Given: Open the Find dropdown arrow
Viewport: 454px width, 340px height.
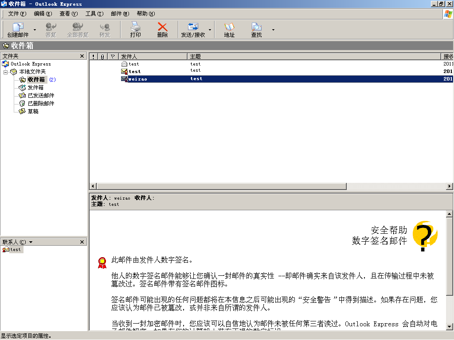Looking at the screenshot, I should point(273,30).
